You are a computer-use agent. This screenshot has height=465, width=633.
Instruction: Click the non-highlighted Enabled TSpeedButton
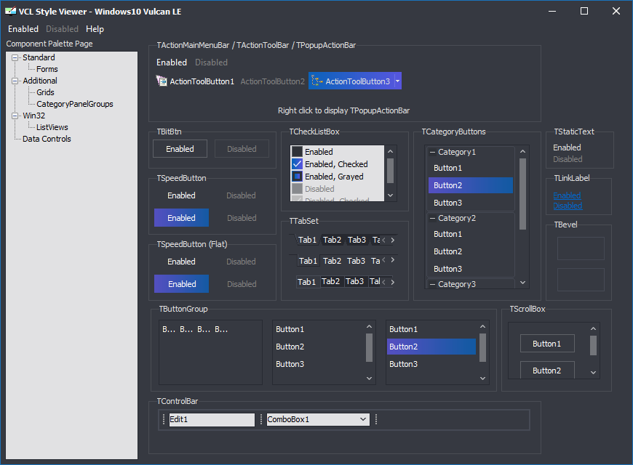[x=181, y=195]
